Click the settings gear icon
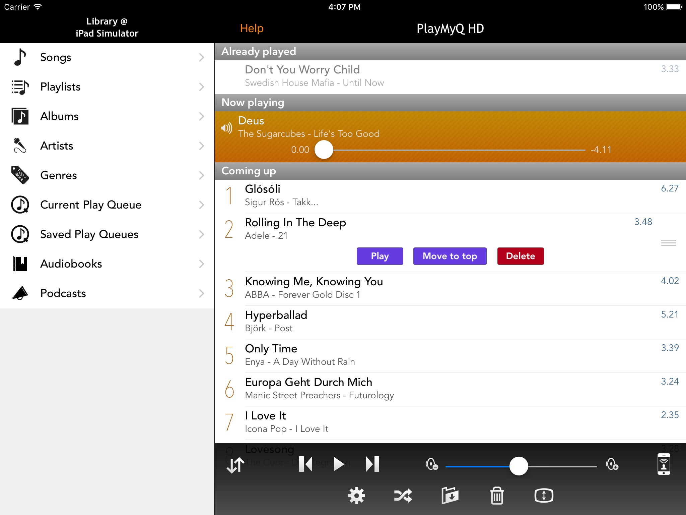The image size is (686, 515). 356,496
